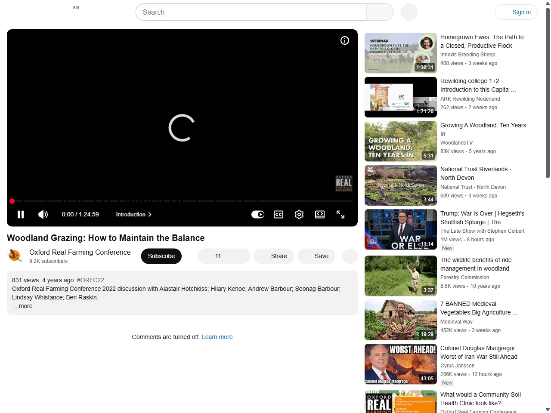Open the miniplayer

(319, 214)
